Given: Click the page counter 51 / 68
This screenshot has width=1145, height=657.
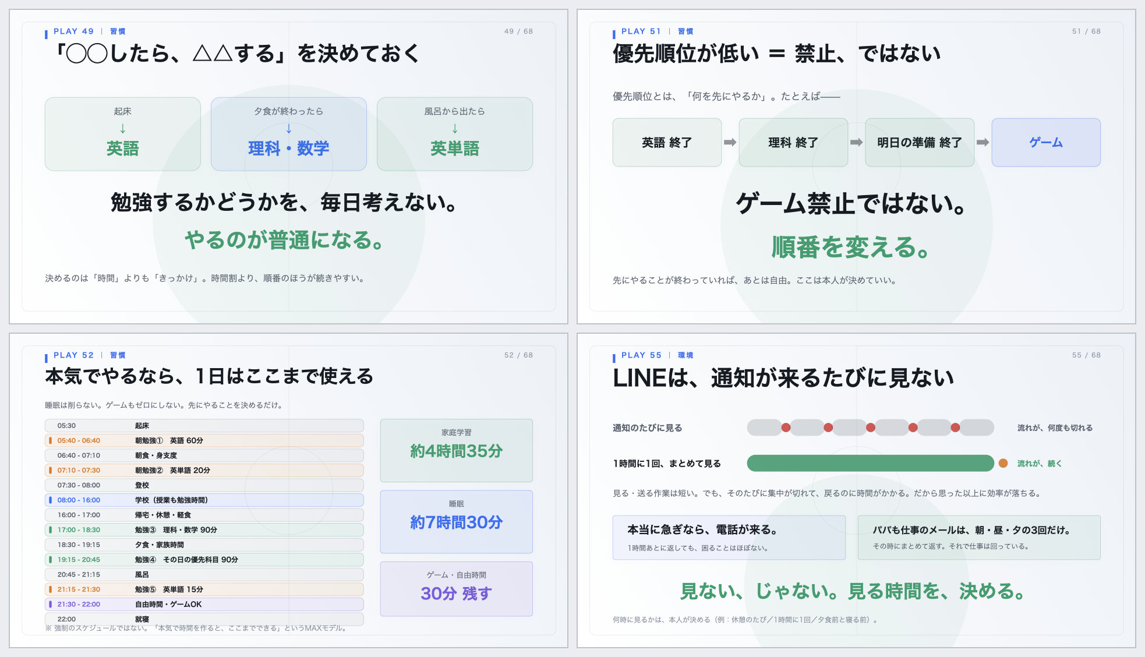Looking at the screenshot, I should tap(1086, 31).
